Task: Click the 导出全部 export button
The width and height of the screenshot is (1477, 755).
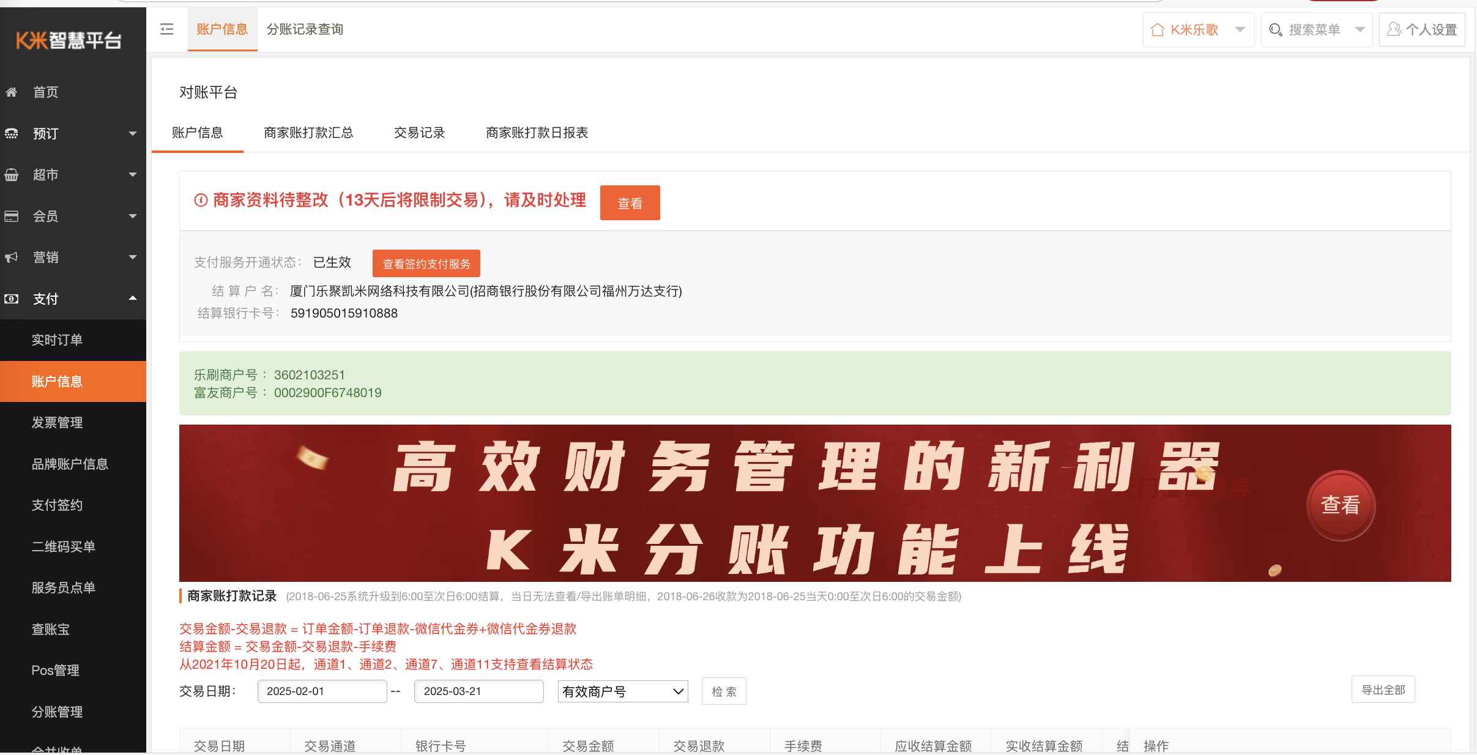Action: [1383, 690]
